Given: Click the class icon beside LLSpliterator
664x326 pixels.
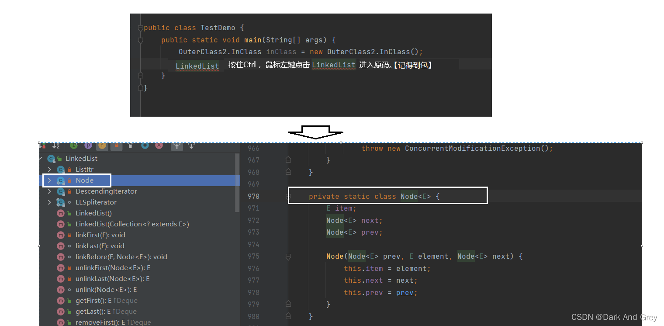Looking at the screenshot, I should pos(61,202).
